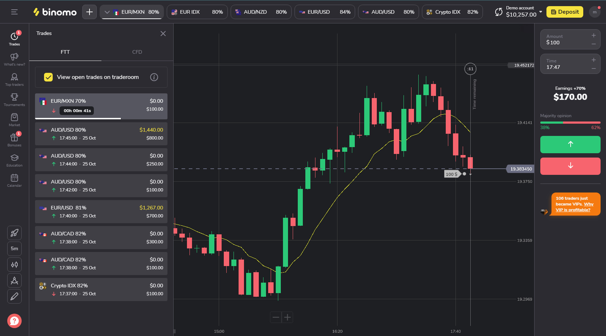Viewport: 606px width, 336px height.
Task: Switch to the FTT tab
Action: click(x=65, y=52)
